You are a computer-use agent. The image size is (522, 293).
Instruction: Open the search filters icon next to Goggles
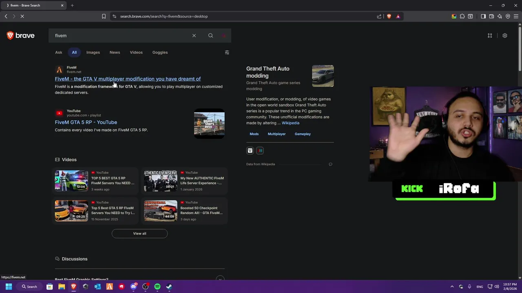coord(227,52)
